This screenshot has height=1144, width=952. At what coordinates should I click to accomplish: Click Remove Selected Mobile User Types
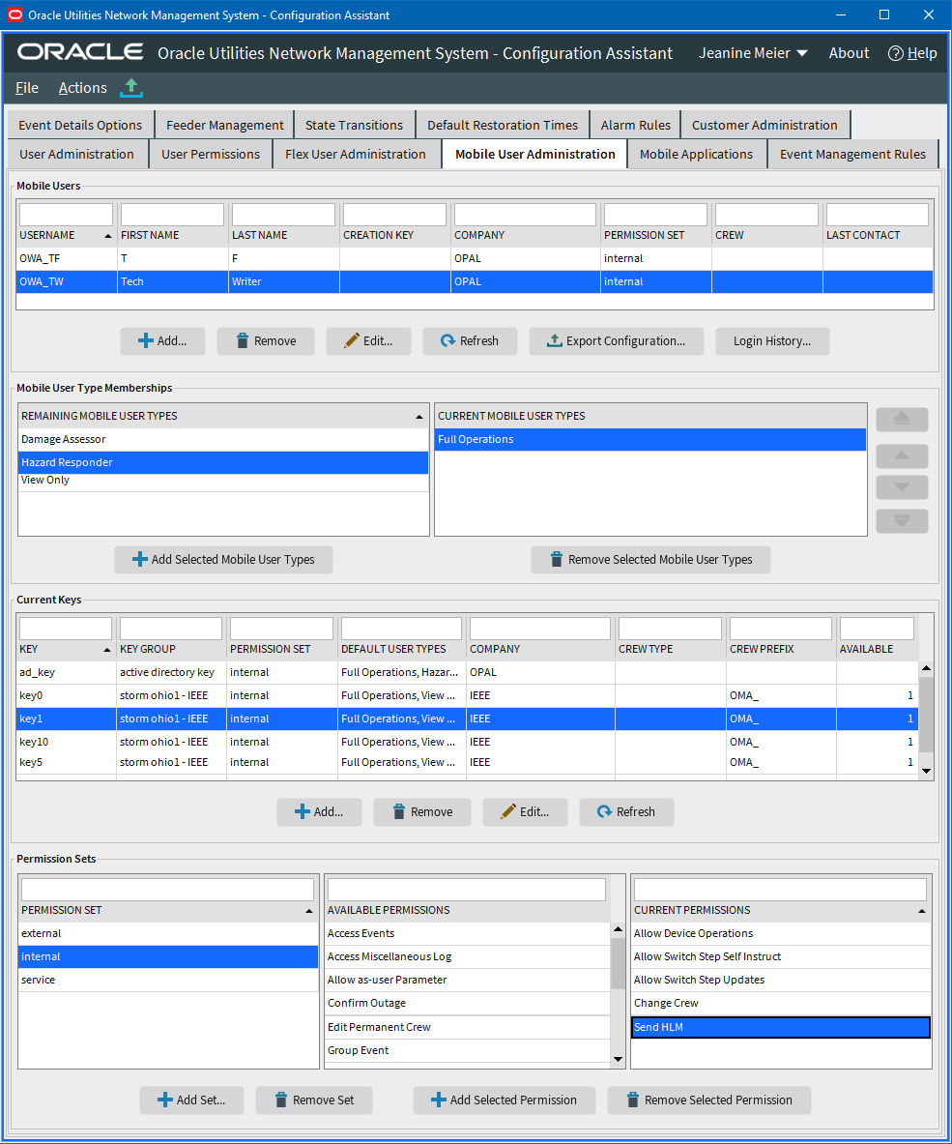650,560
